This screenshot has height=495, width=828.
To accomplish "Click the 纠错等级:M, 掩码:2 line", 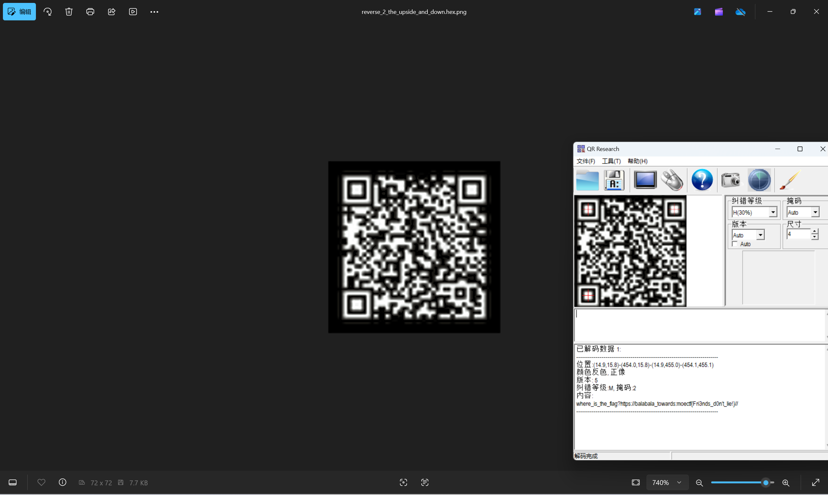I will coord(606,388).
